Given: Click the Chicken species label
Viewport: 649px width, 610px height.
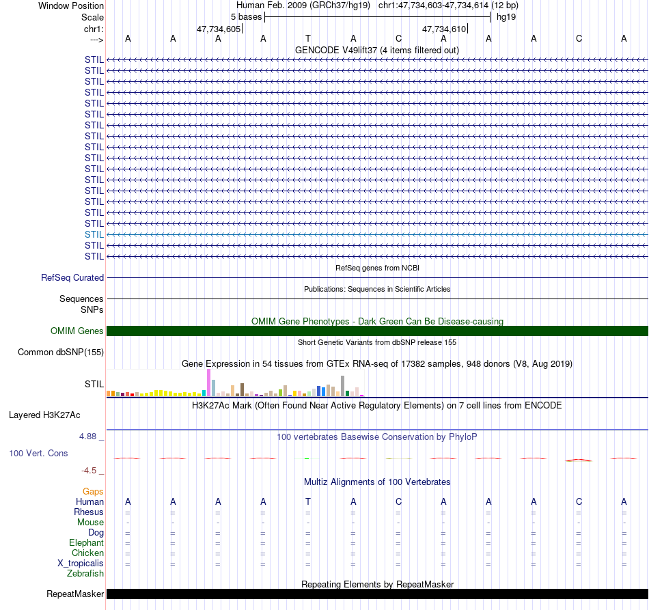Looking at the screenshot, I should [x=87, y=553].
